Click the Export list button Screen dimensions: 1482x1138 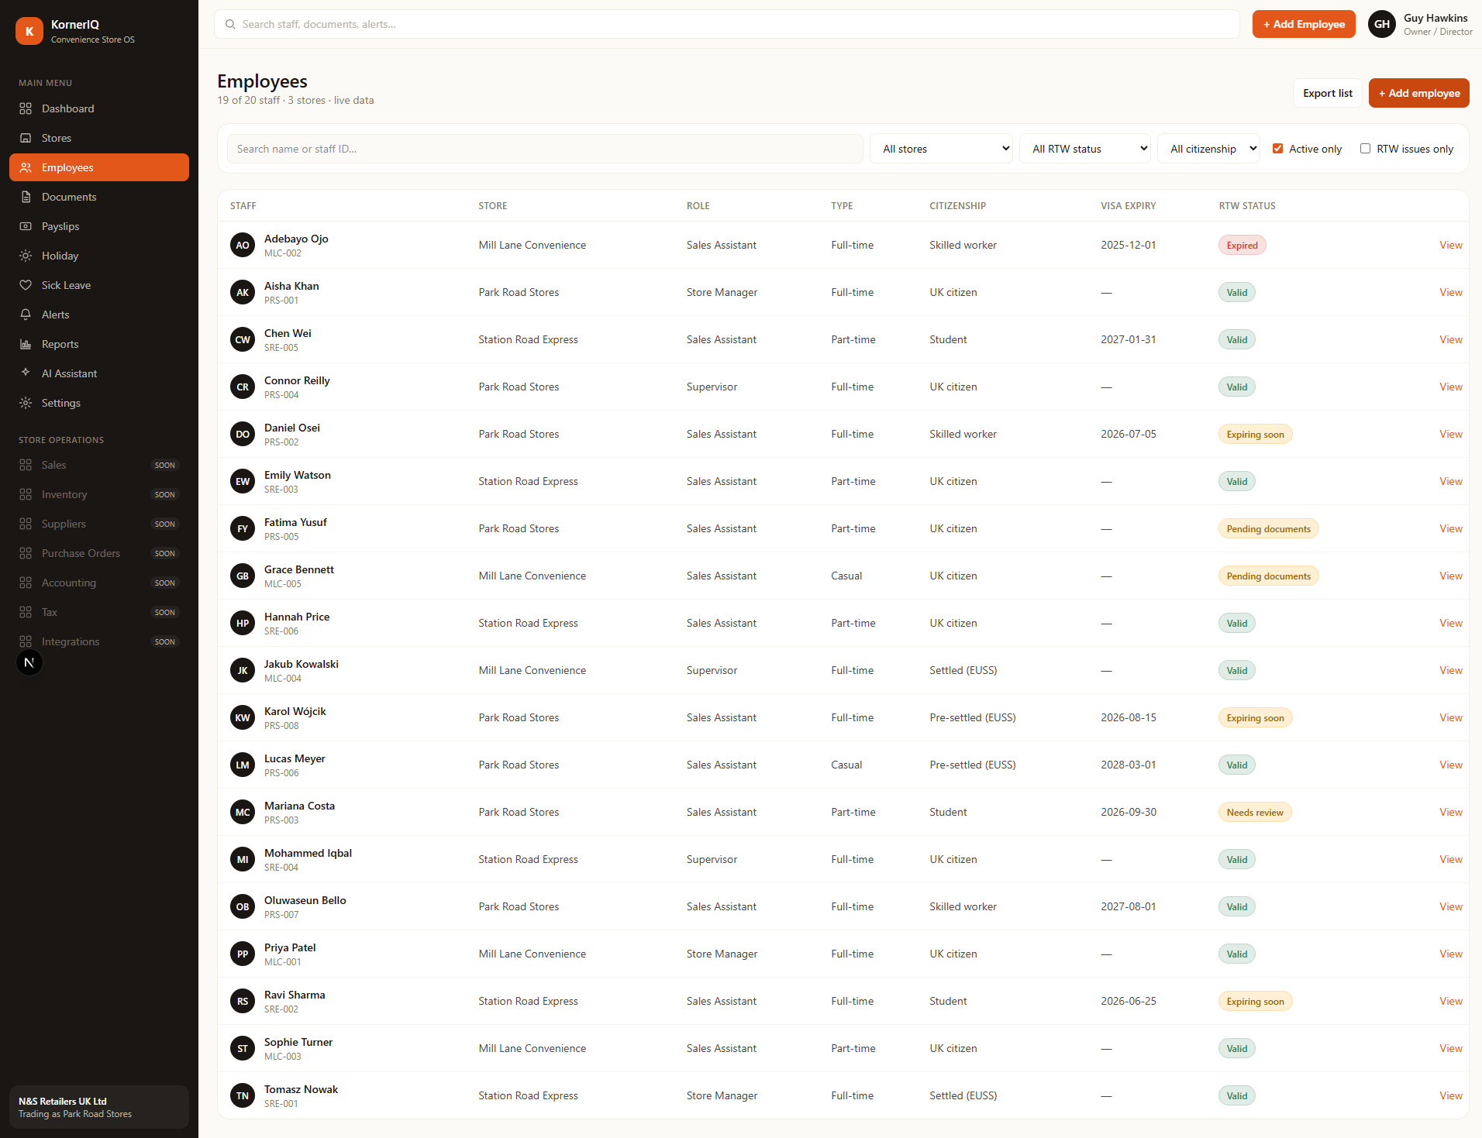pyautogui.click(x=1327, y=93)
